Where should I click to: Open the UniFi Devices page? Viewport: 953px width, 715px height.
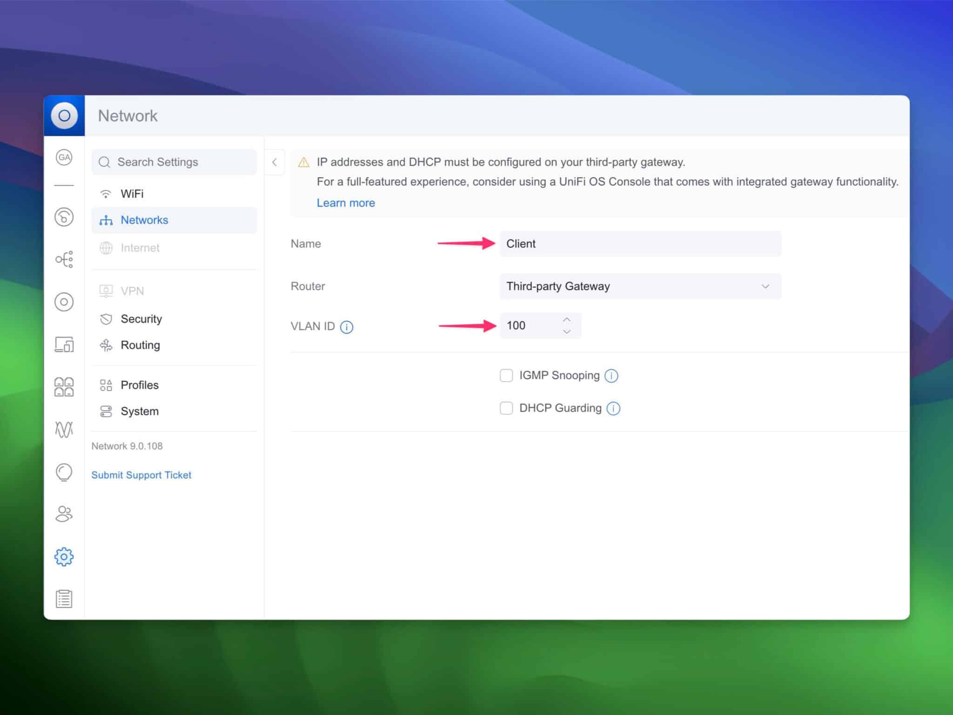tap(64, 302)
